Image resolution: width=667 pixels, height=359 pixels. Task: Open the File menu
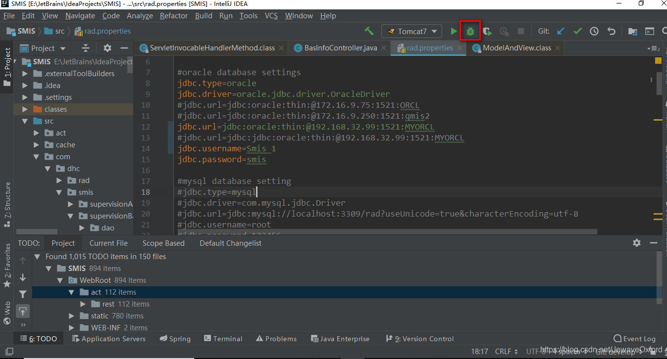pos(9,15)
